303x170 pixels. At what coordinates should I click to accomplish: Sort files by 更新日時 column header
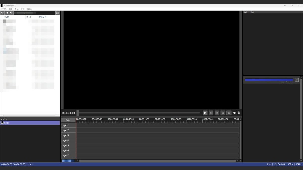(x=42, y=17)
